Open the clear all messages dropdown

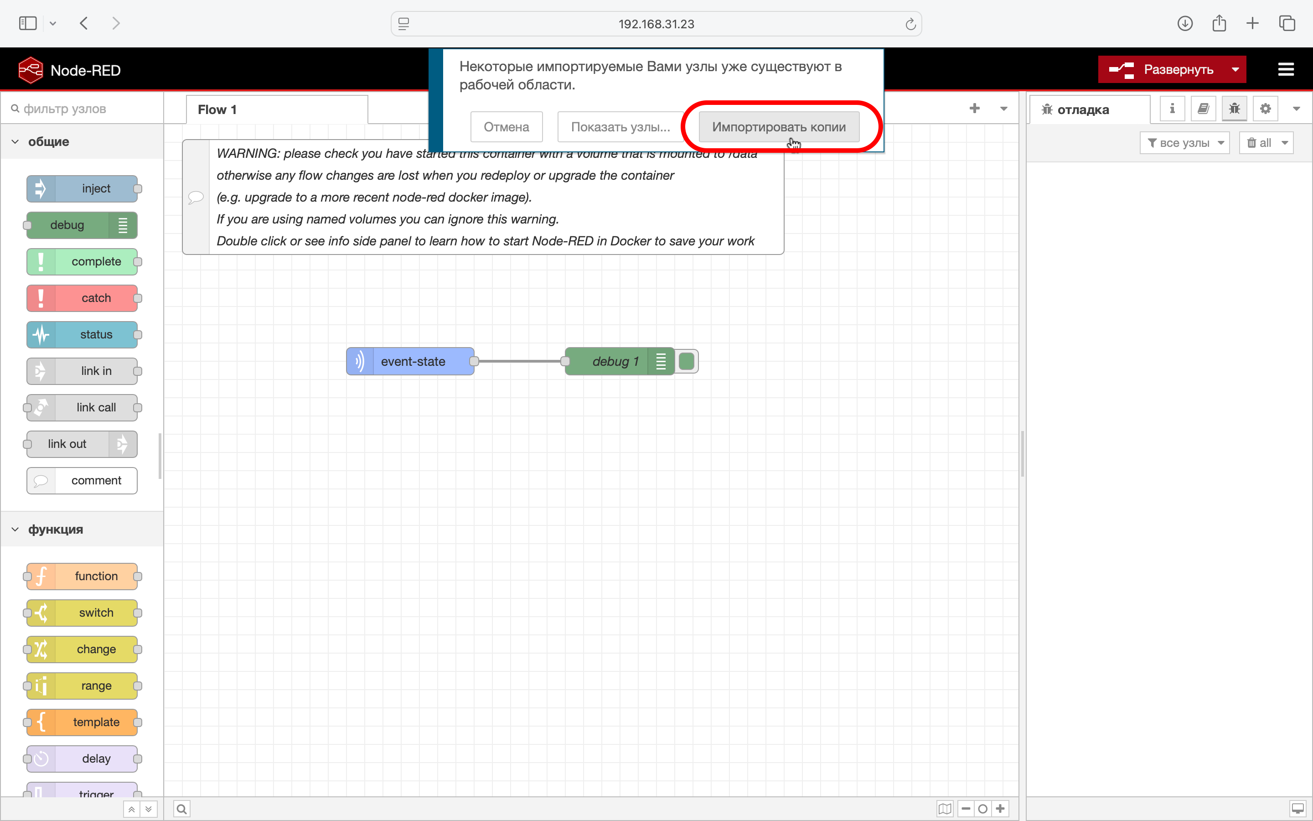pos(1284,143)
